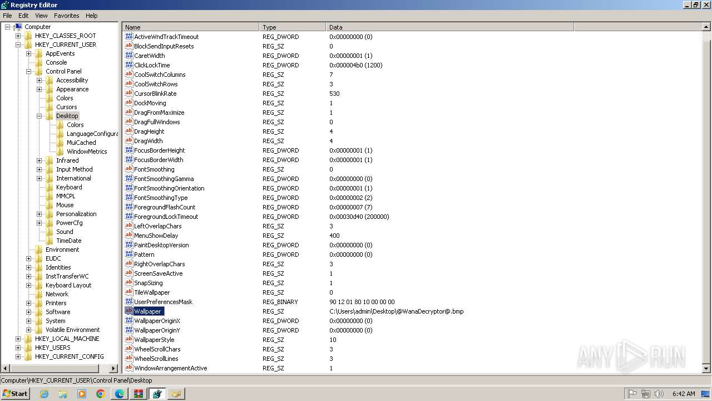Launch Microsoft Edge from the taskbar

coord(120,394)
